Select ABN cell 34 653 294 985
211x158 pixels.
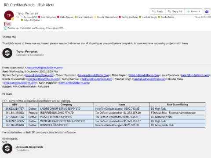[15, 121]
